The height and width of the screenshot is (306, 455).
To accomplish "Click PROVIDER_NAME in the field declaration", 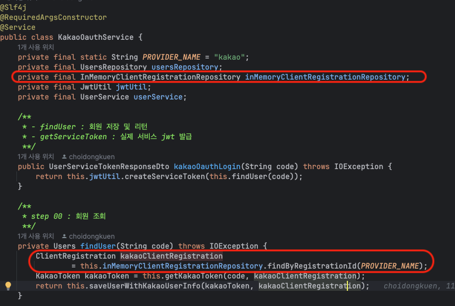I will point(171,57).
